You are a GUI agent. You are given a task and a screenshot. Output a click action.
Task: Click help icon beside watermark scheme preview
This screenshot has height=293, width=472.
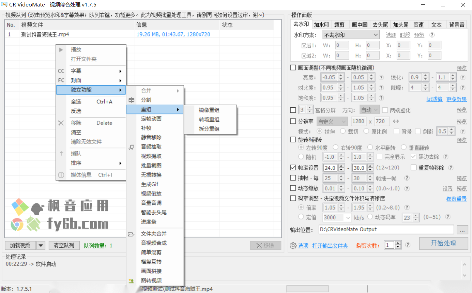(432, 35)
